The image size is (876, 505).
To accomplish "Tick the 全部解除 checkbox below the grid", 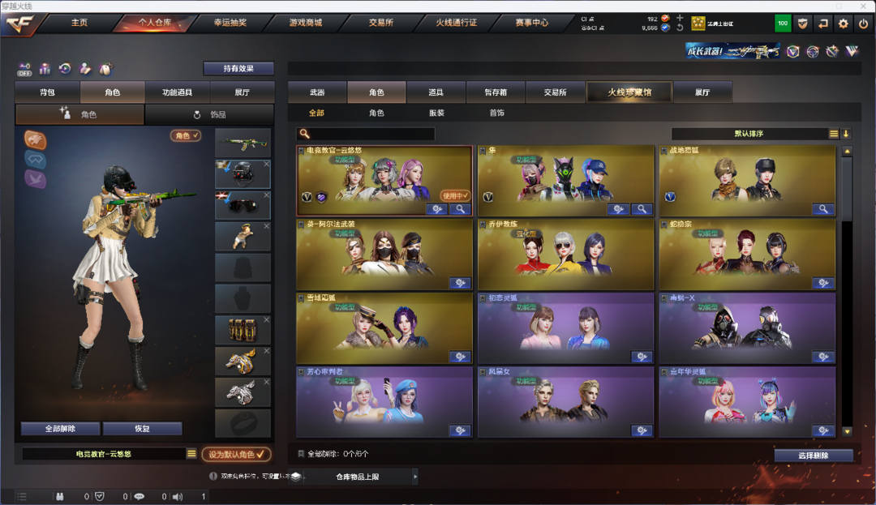I will 301,454.
